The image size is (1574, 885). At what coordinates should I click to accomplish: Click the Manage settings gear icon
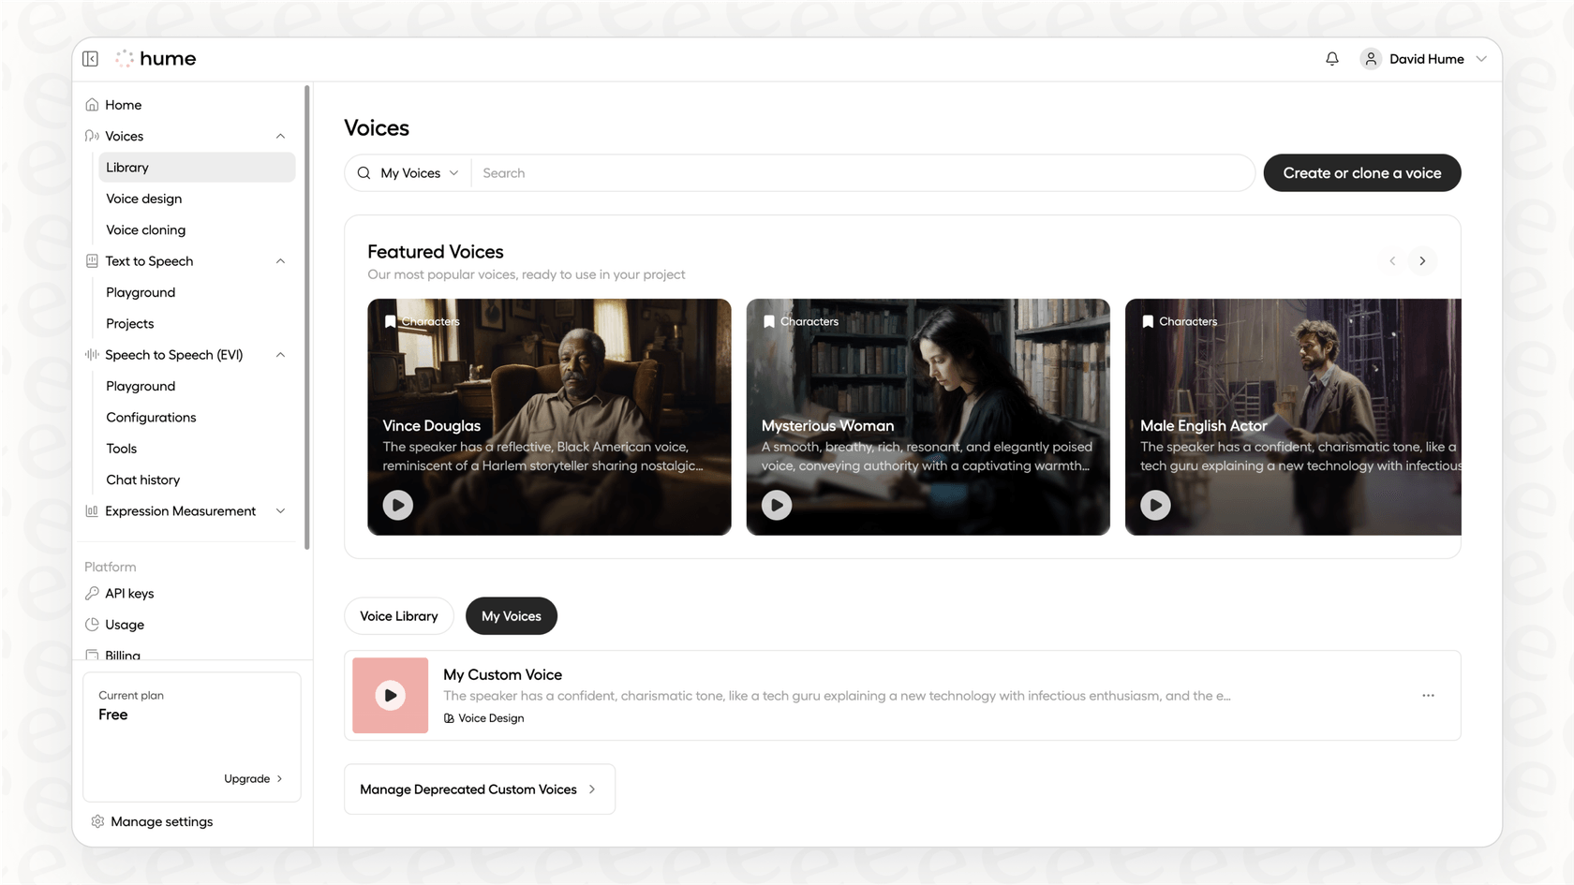pos(97,821)
